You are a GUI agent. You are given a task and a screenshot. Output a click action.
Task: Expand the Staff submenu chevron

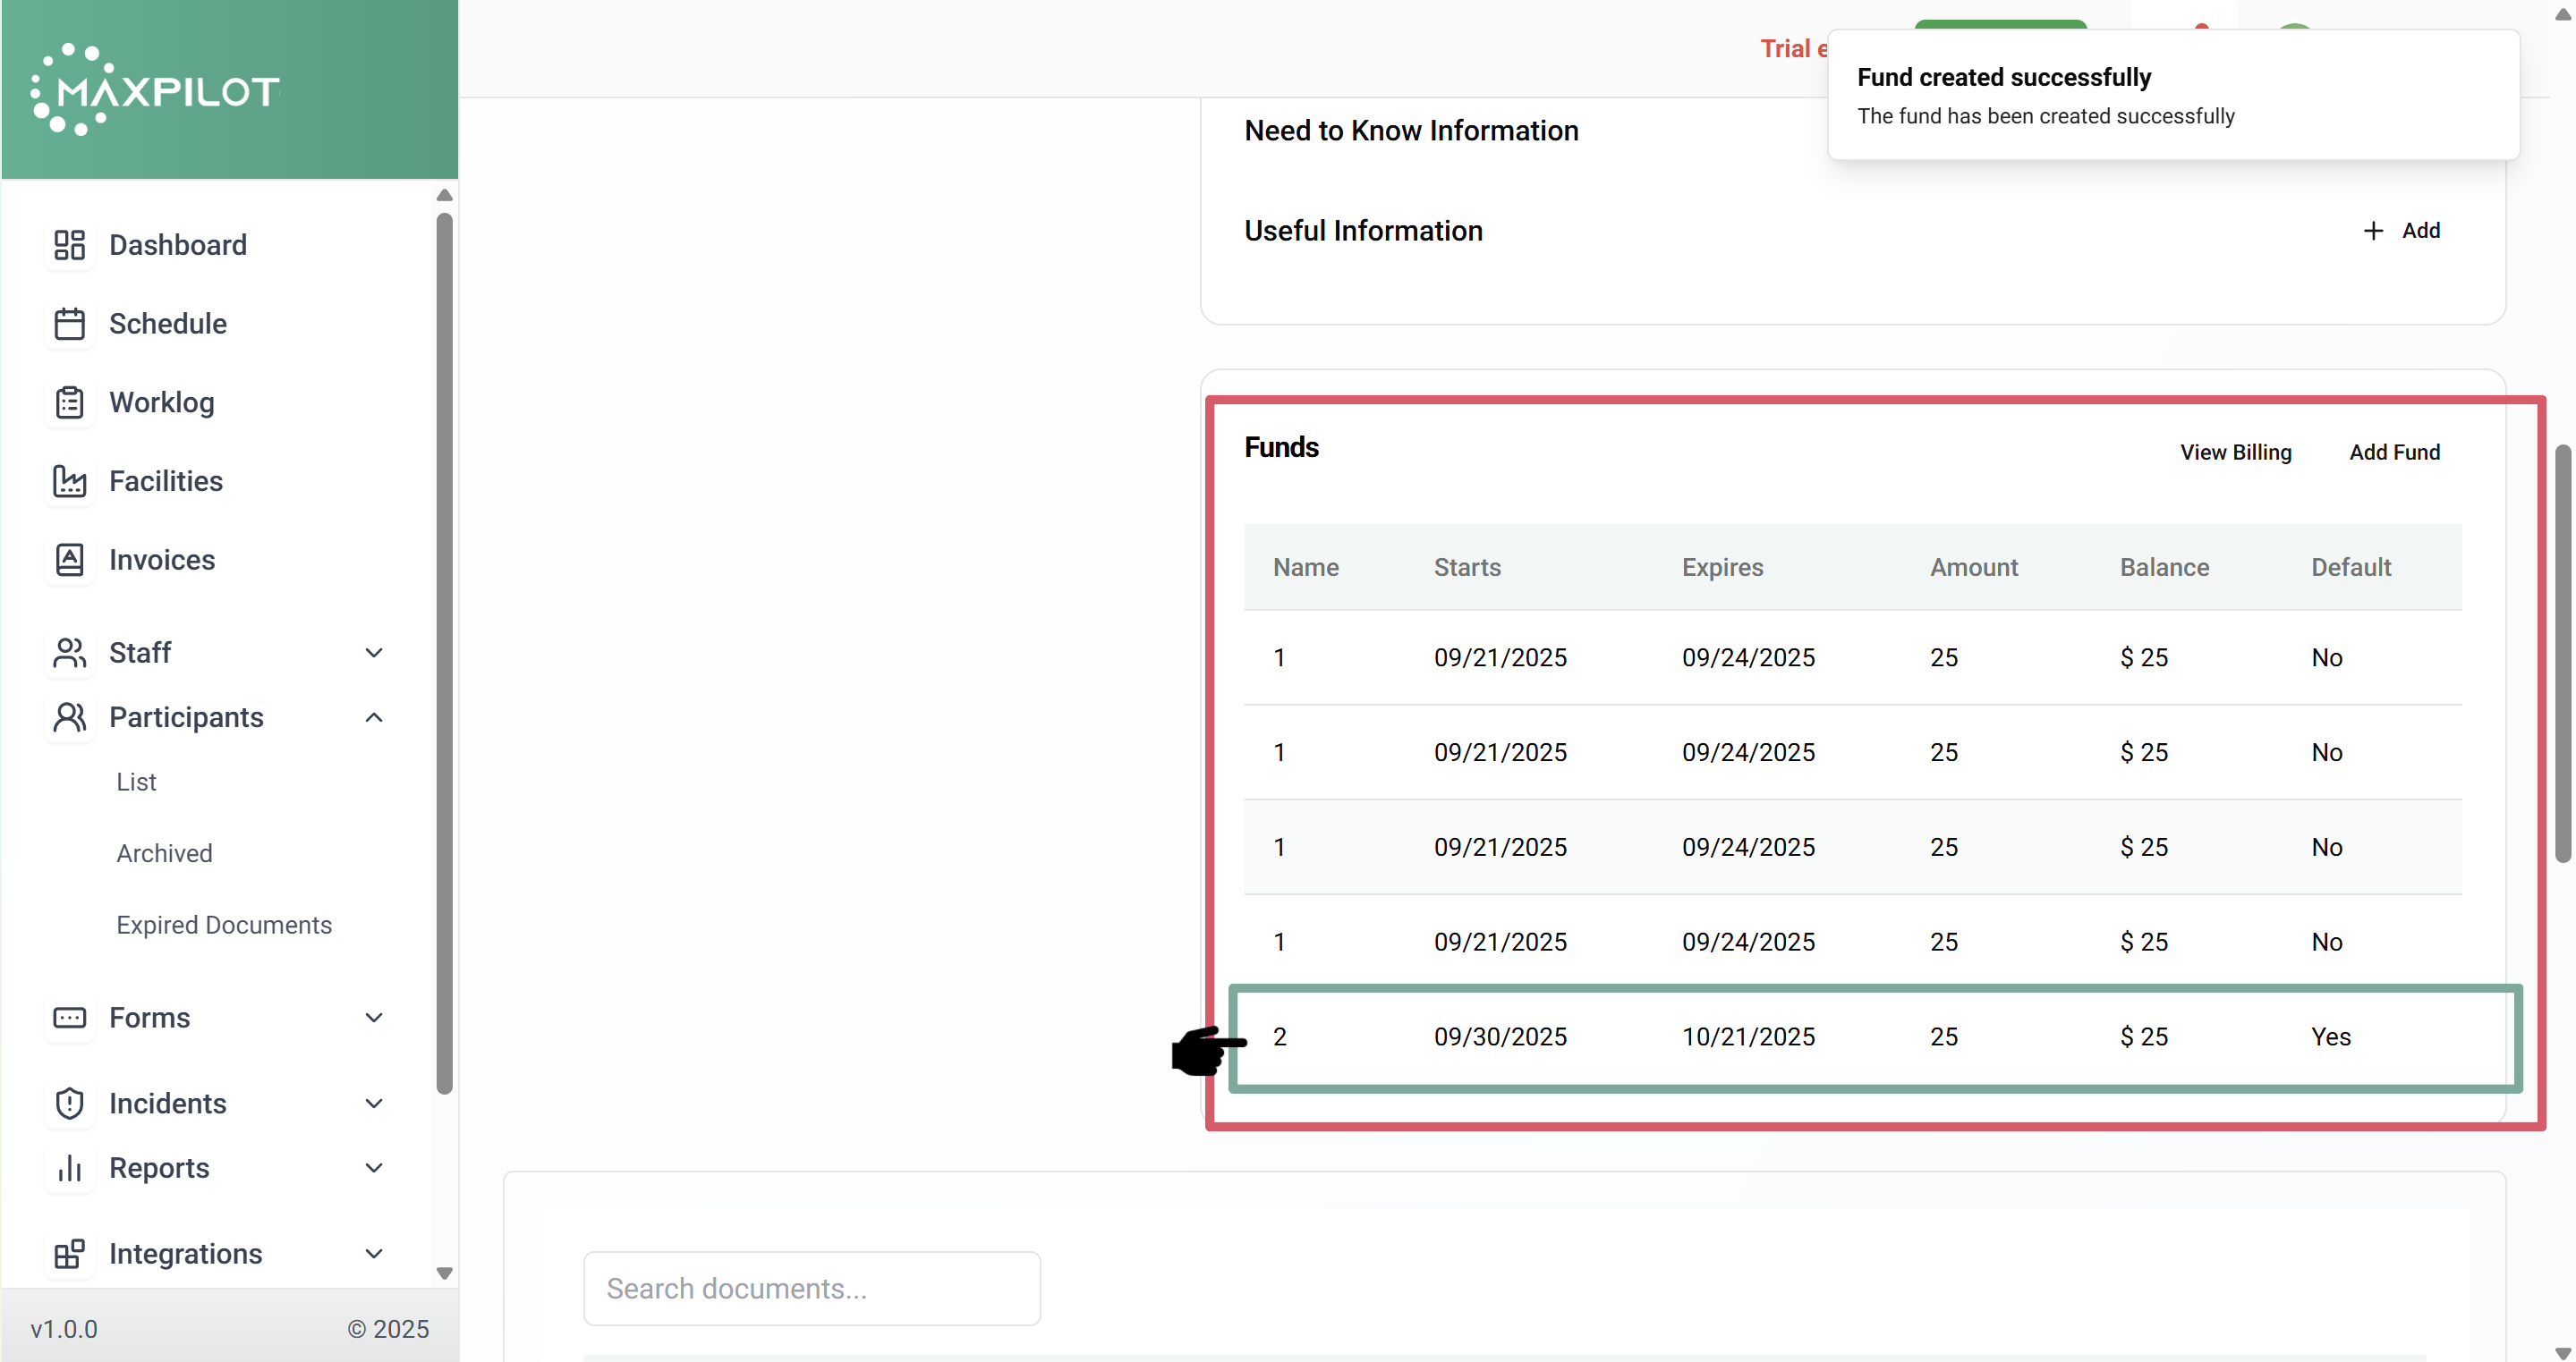click(374, 653)
